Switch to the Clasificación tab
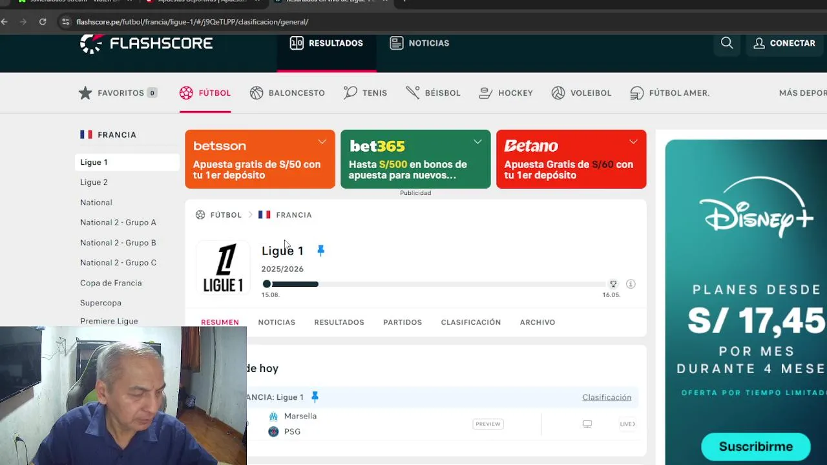This screenshot has height=465, width=827. [471, 322]
